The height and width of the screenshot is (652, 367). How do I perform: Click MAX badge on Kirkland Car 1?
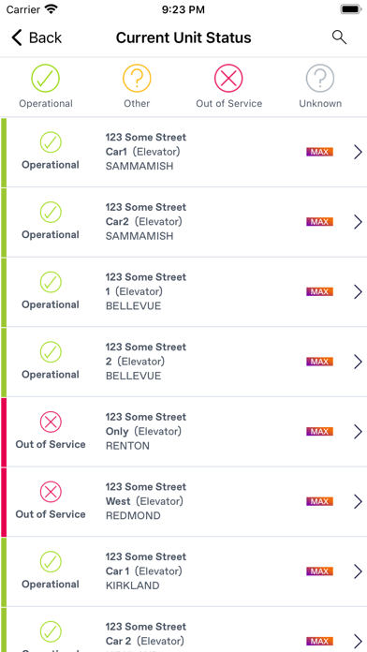(x=320, y=571)
